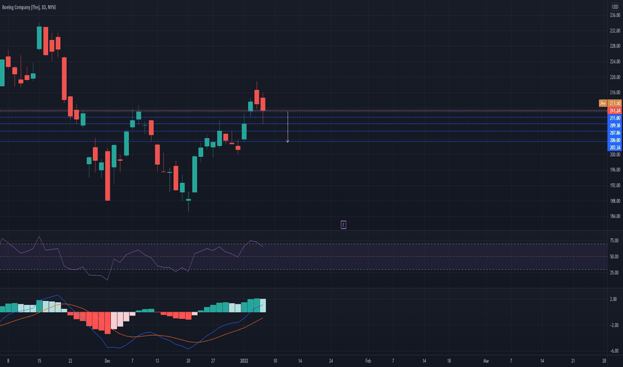Select the blue 206.00 price line label
The width and height of the screenshot is (623, 367).
(x=615, y=140)
